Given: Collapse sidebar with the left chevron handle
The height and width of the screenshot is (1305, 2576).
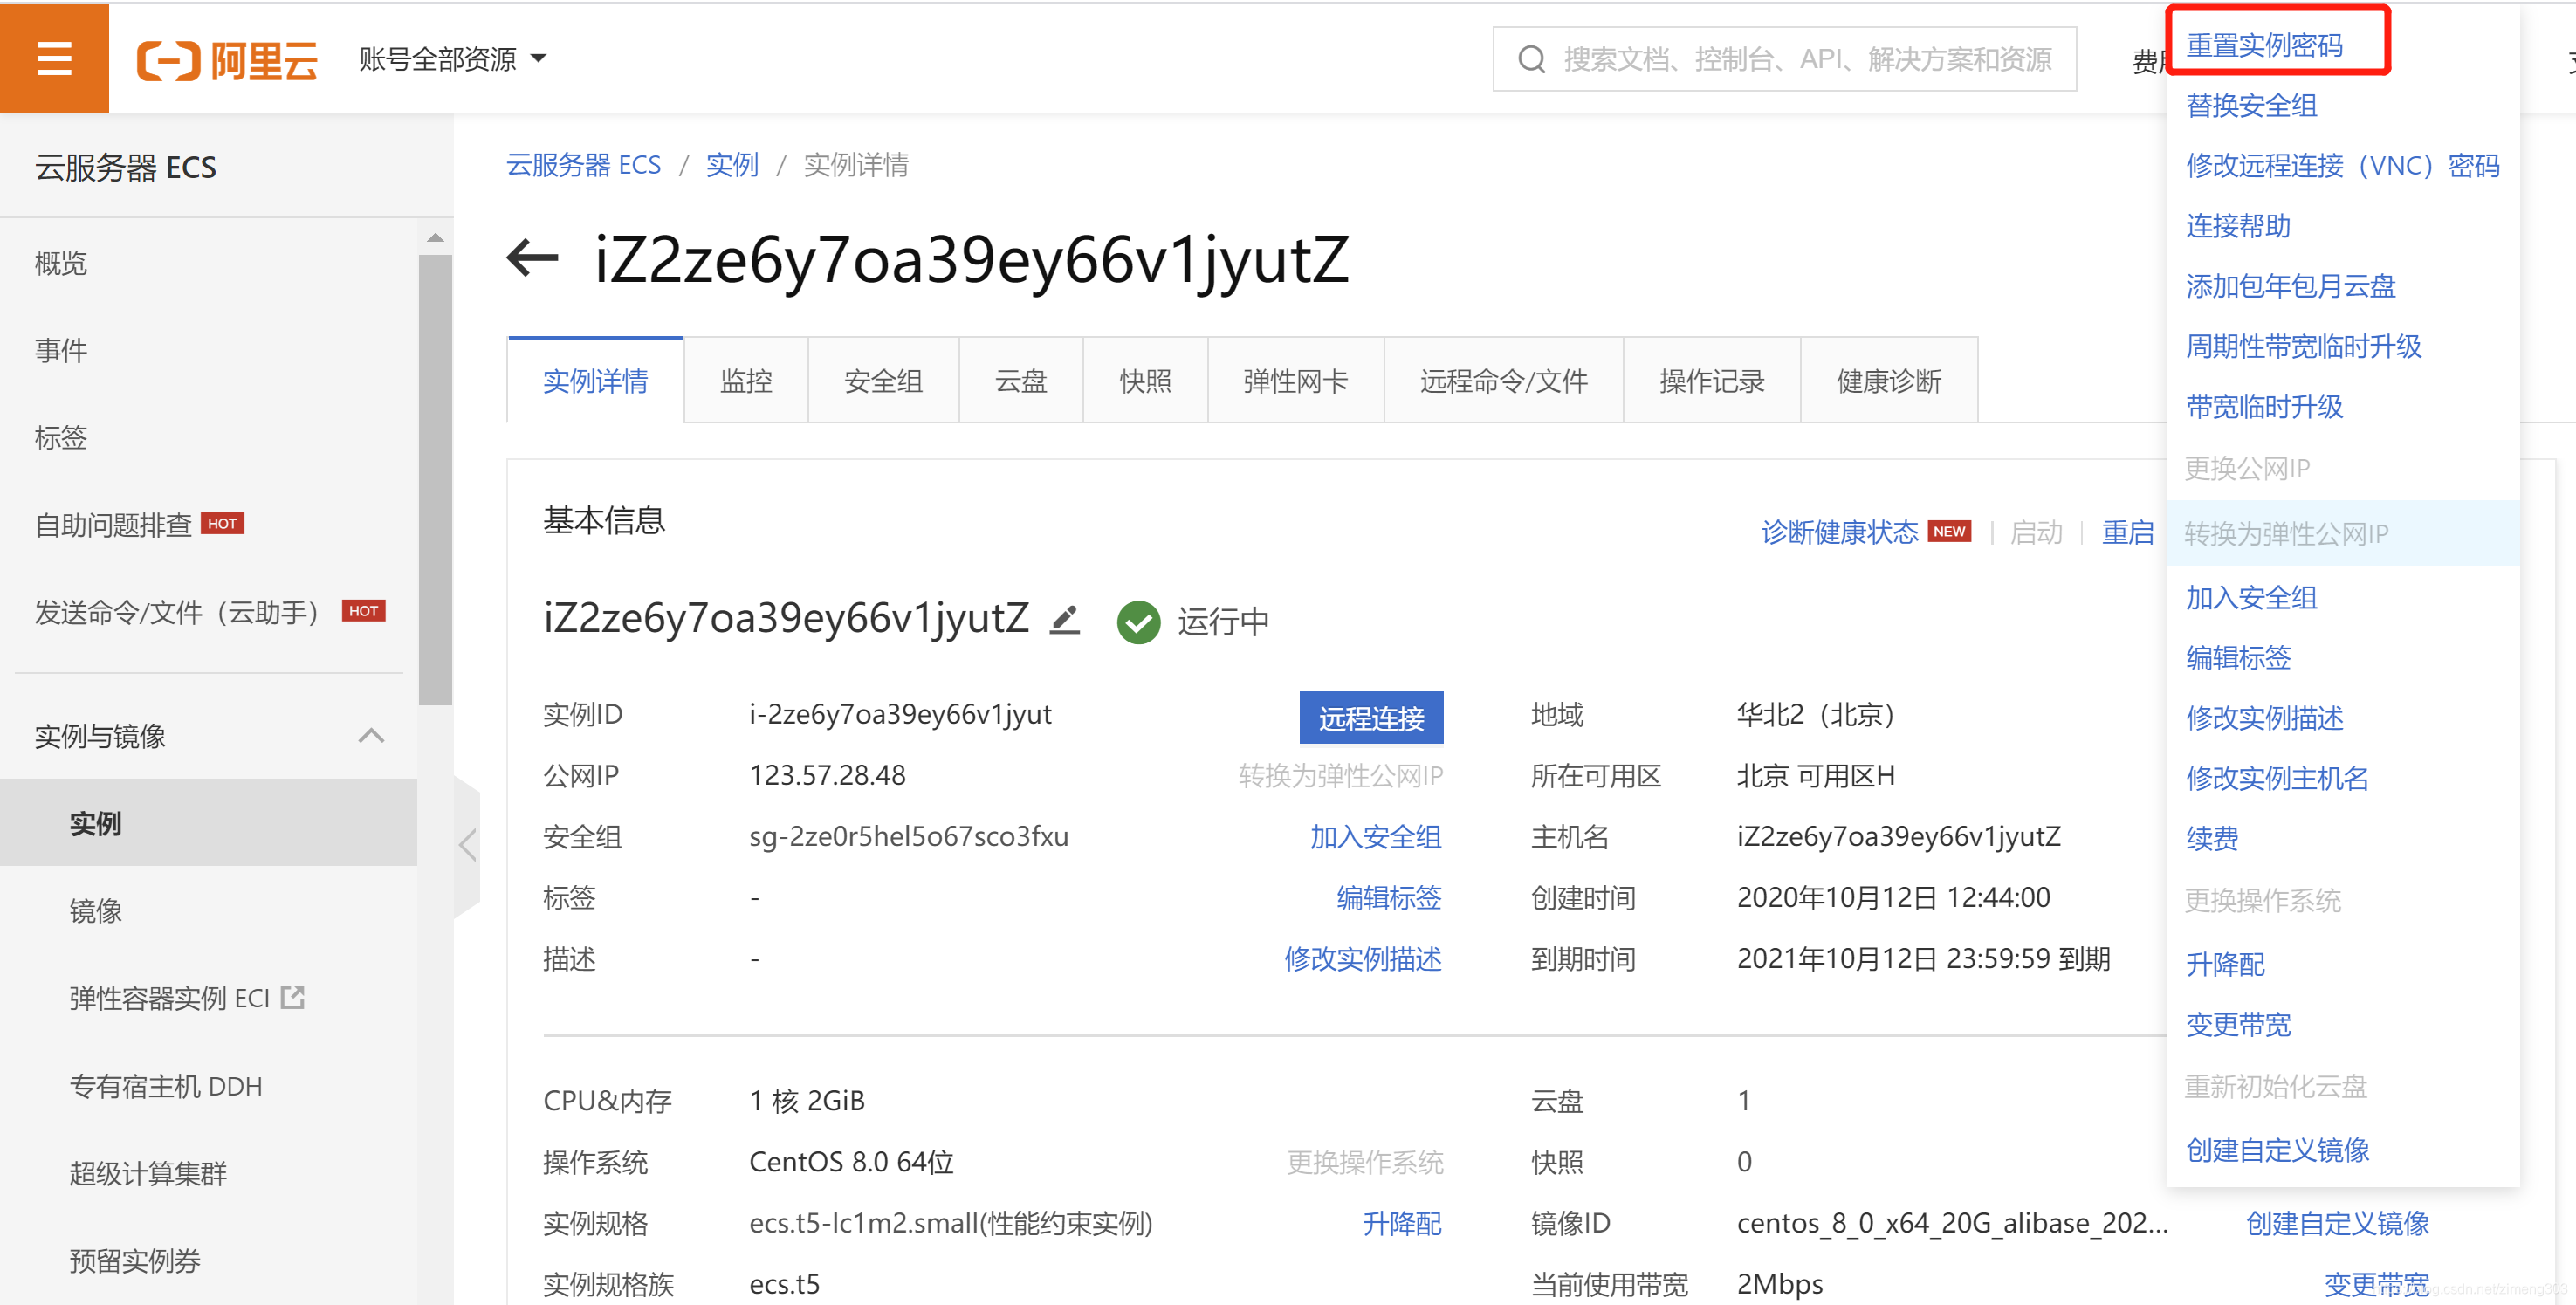Looking at the screenshot, I should [467, 845].
